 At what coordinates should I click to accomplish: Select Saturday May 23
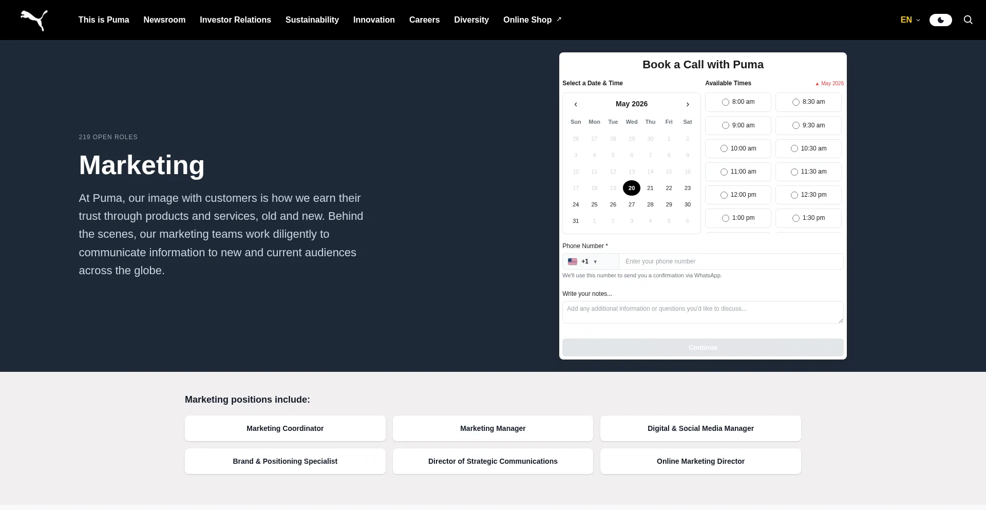[688, 188]
